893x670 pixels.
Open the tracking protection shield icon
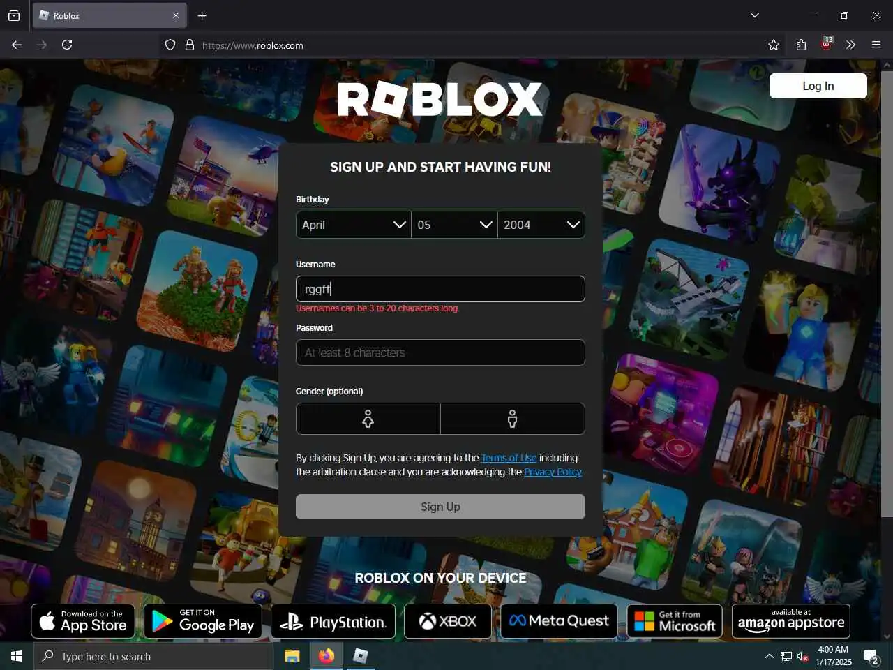coord(170,45)
